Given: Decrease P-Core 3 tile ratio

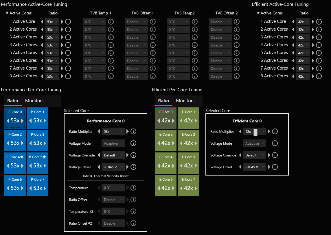Looking at the screenshot, I should coord(30,143).
